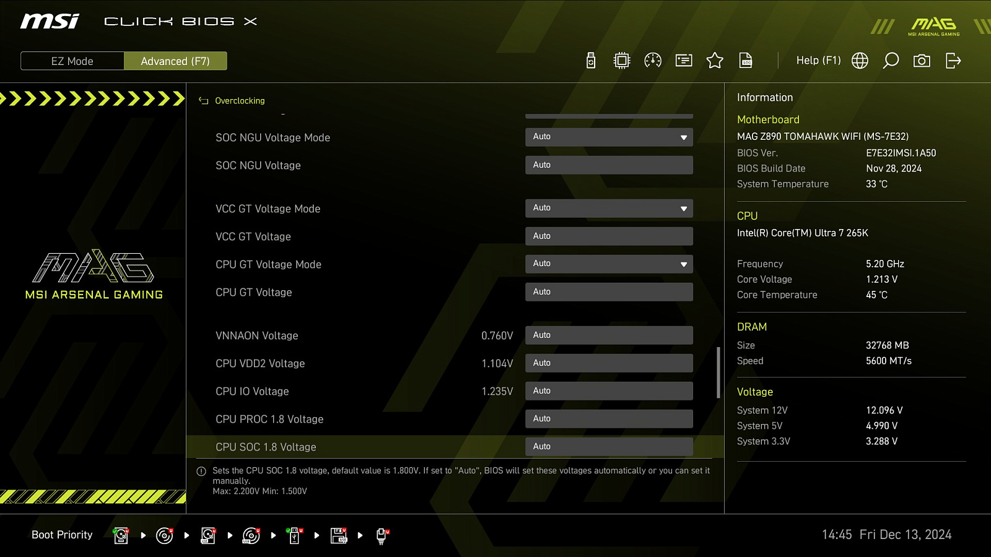Click the search magnifier icon
Image resolution: width=991 pixels, height=557 pixels.
click(891, 61)
